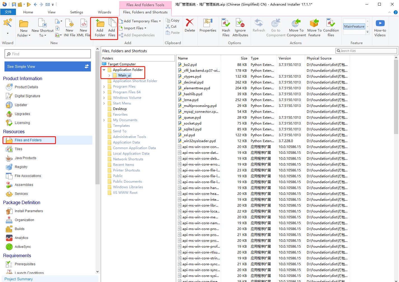Select Registry in the Resources sidebar
Screen dimensions: 399x282
(x=21, y=167)
